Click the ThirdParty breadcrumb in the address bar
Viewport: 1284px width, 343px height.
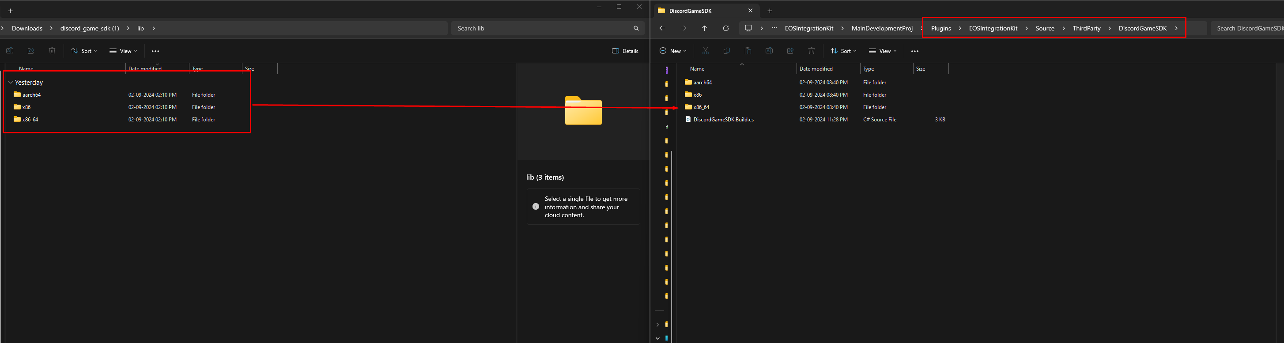click(1086, 28)
